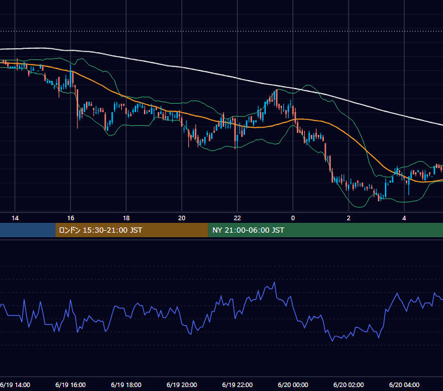Click the 6/20 04:00 label on oscillator axis

click(x=405, y=385)
